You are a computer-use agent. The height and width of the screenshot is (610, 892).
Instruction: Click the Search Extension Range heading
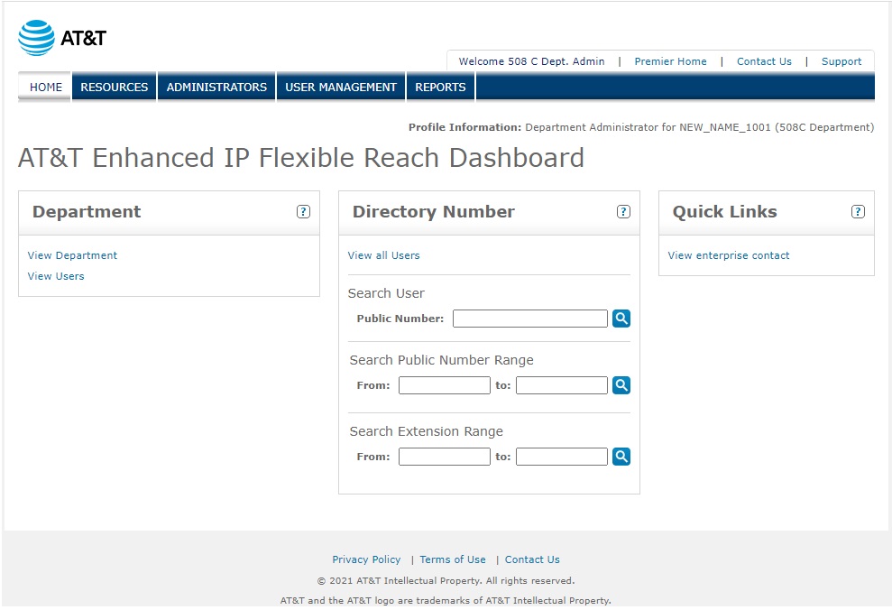click(426, 431)
